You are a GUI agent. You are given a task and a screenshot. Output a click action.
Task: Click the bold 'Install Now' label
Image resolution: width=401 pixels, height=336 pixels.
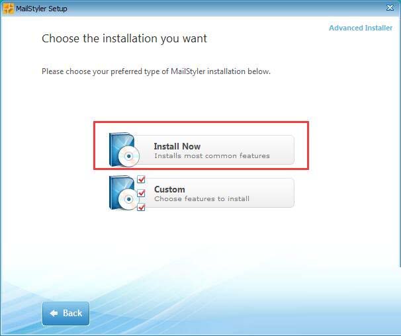[177, 146]
